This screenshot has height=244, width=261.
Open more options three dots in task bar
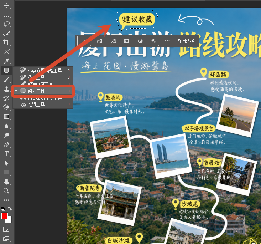click(167, 41)
